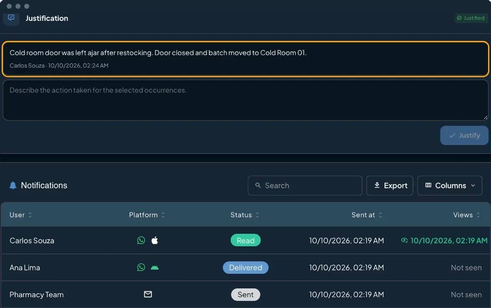Image resolution: width=491 pixels, height=308 pixels.
Task: Select the Pharmacy Team user cell
Action: [37, 295]
